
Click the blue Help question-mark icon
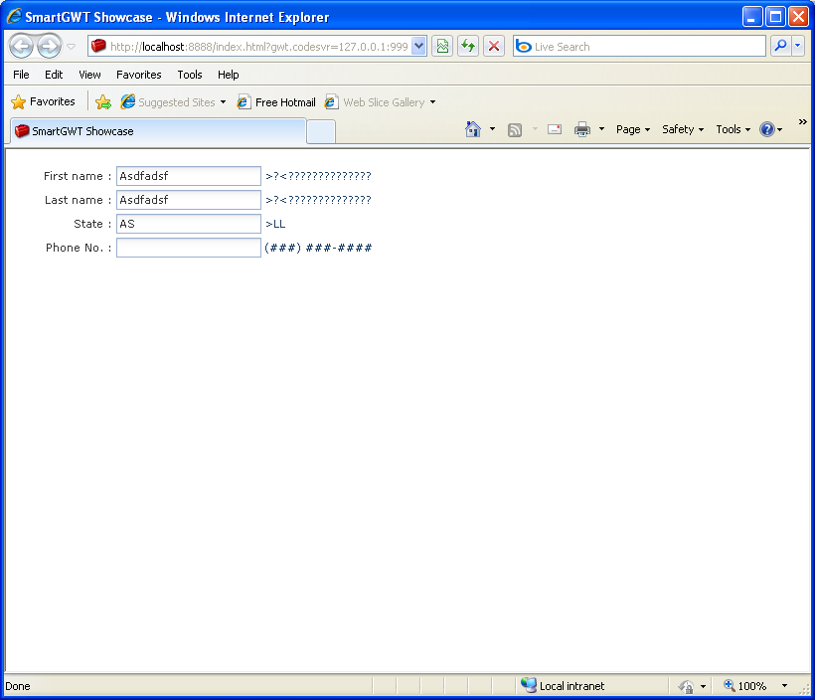[x=767, y=129]
